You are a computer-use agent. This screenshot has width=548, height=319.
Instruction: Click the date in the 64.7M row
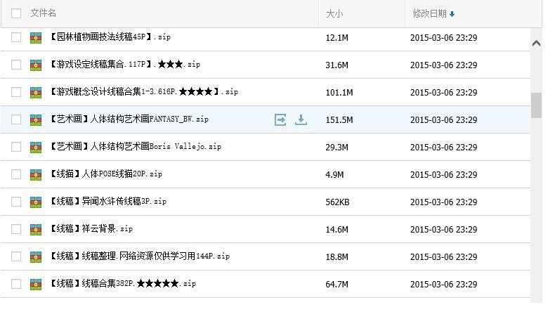coord(443,285)
